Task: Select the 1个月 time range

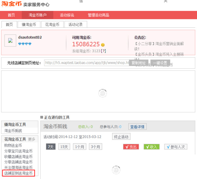Action: point(79,147)
